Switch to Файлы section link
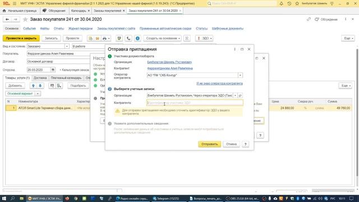The height and width of the screenshot is (202, 359). 45,29
